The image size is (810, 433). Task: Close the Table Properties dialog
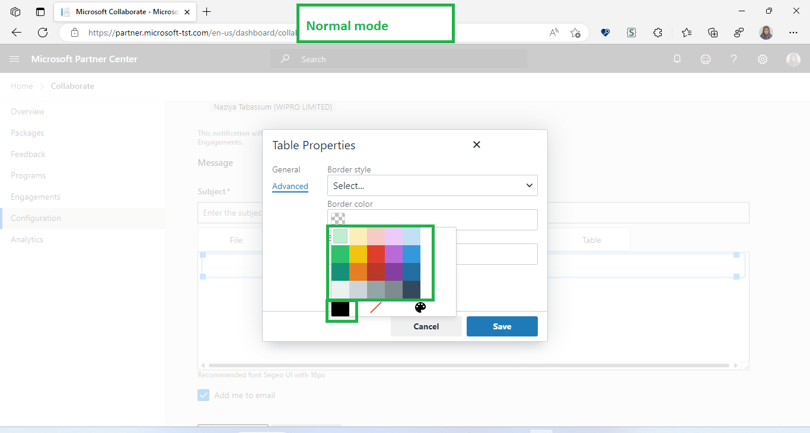point(476,144)
